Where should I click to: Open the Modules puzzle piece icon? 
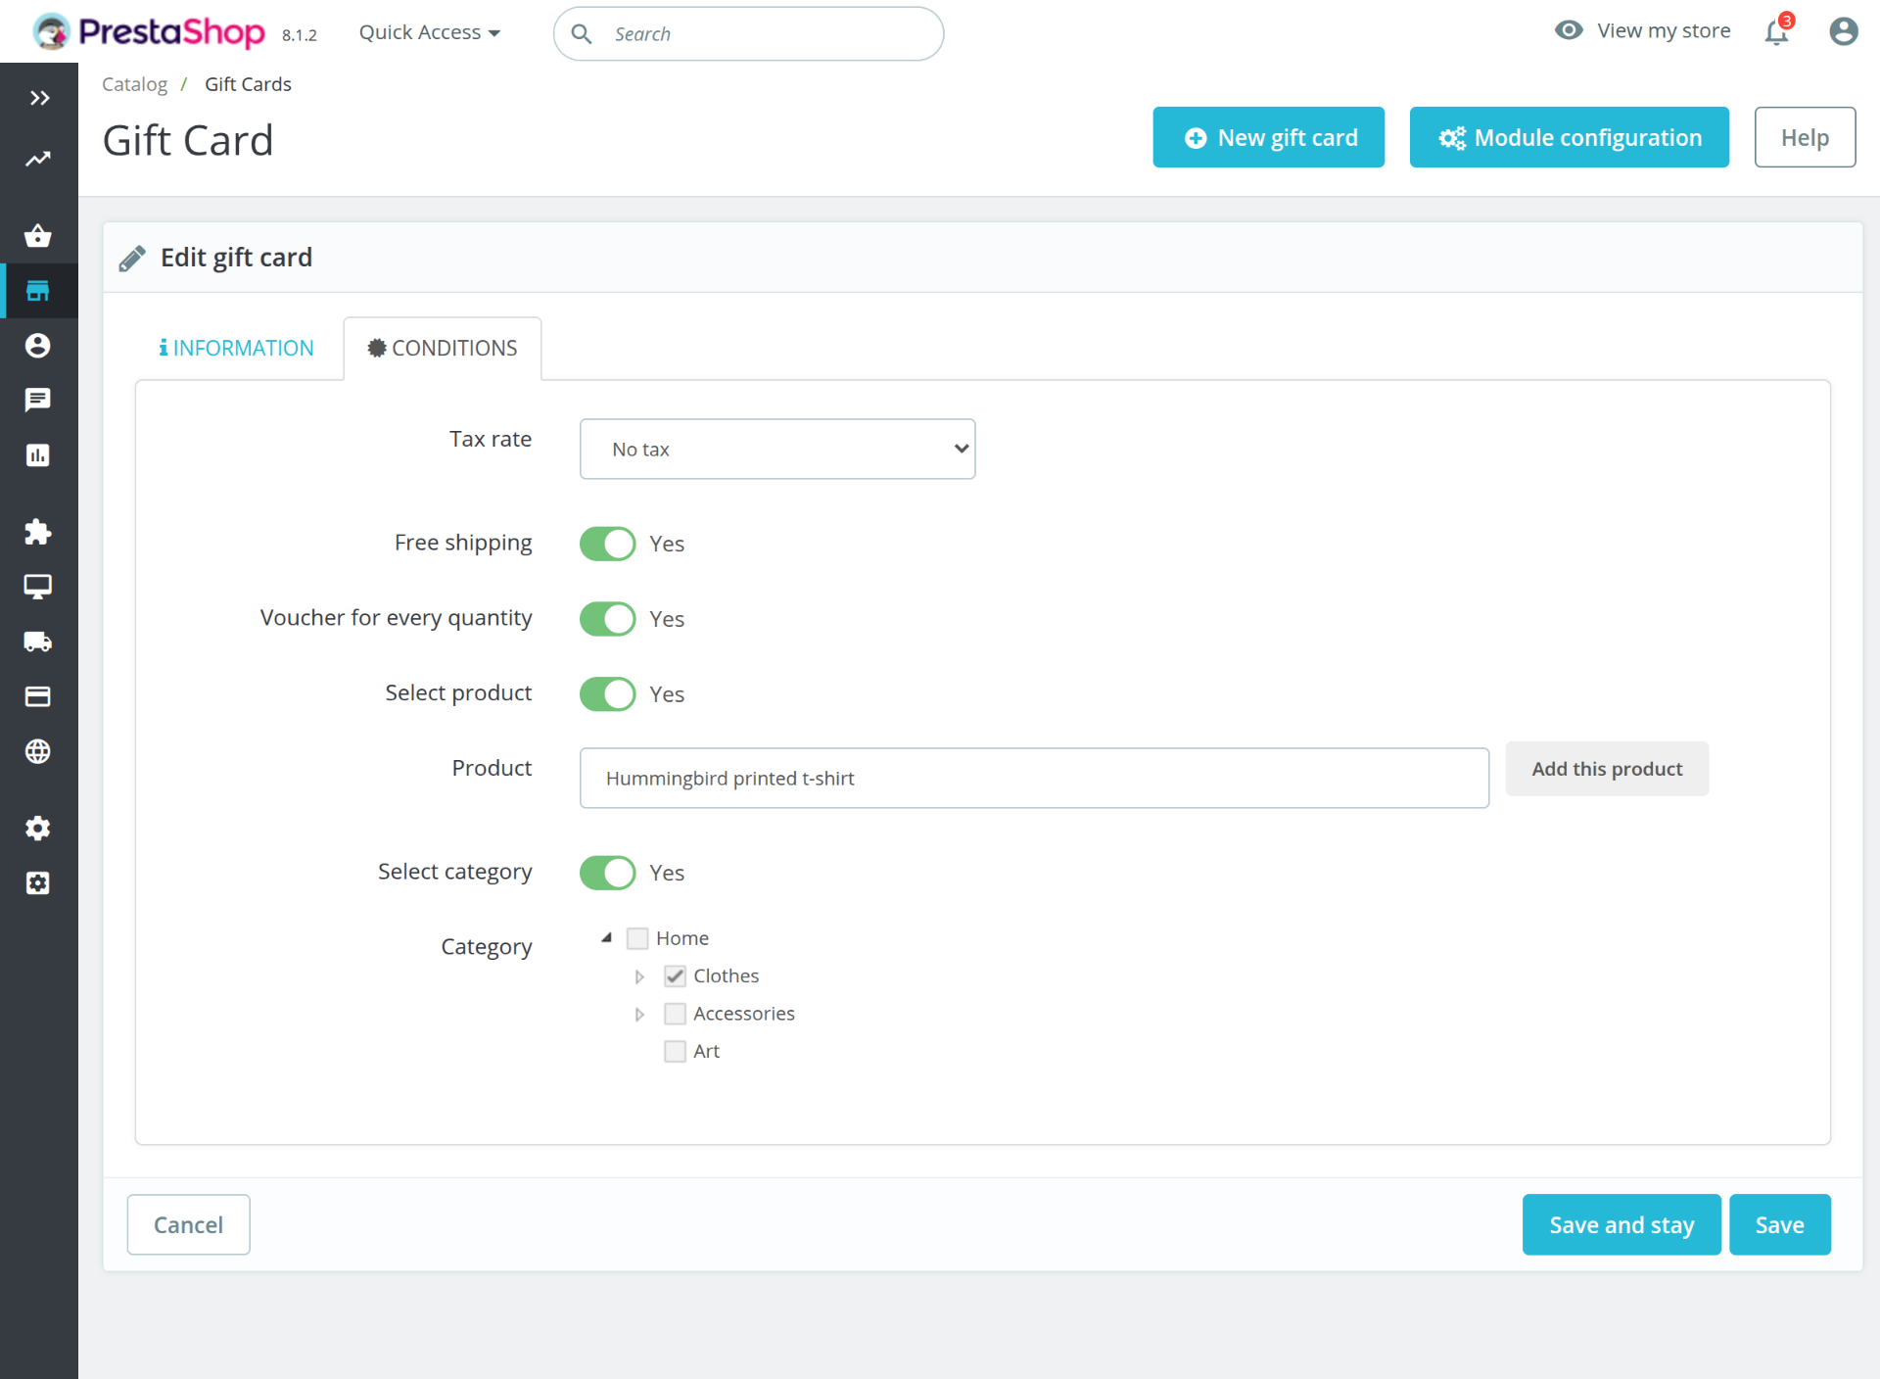tap(37, 532)
